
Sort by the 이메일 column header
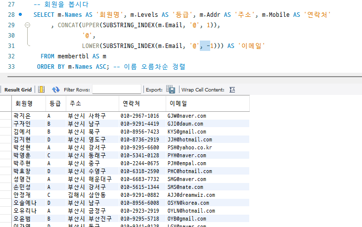point(208,103)
